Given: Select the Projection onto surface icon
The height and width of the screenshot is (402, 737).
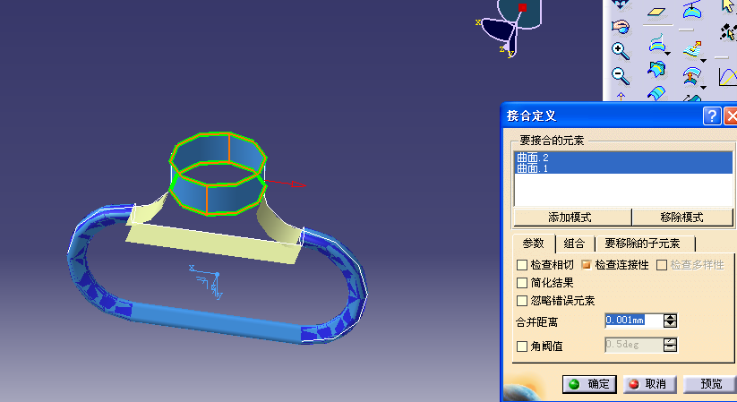Looking at the screenshot, I should [692, 11].
